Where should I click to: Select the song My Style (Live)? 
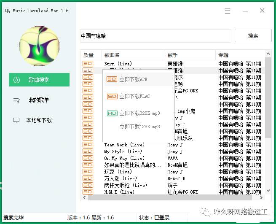123,151
